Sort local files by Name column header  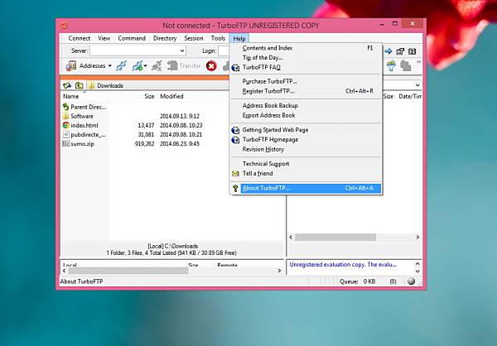[71, 96]
